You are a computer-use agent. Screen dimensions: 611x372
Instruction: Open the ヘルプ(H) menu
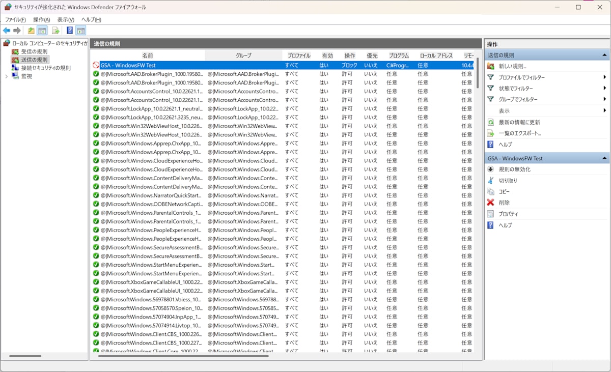91,20
